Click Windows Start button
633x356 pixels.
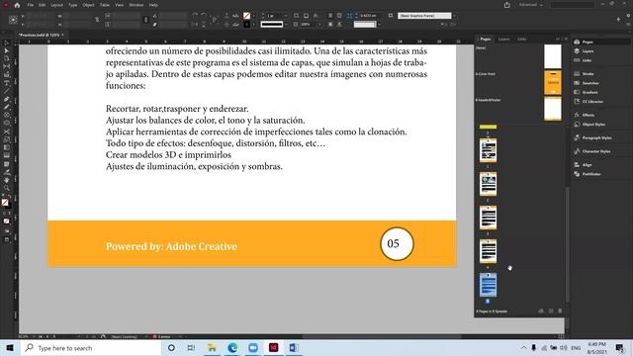pos(10,347)
